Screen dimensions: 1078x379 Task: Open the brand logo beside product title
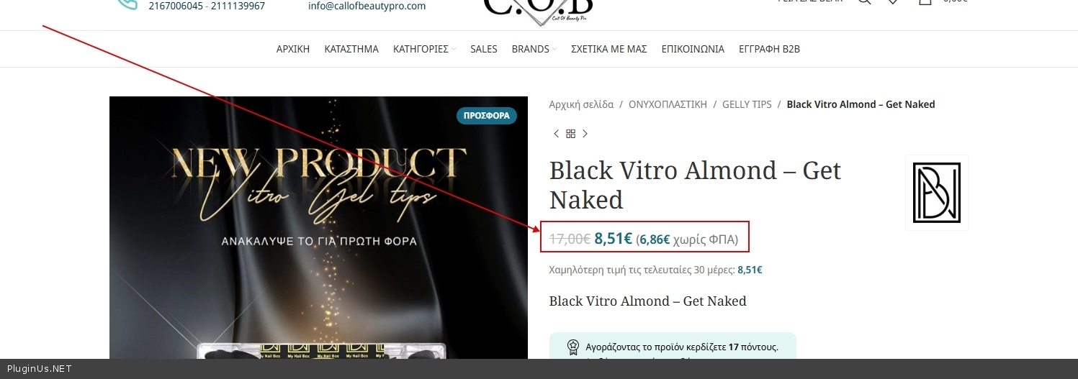pos(936,193)
